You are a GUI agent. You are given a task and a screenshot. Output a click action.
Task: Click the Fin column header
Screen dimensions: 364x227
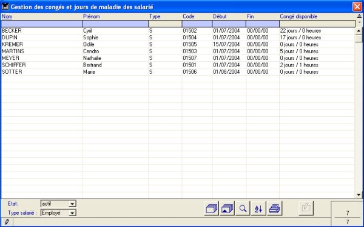tap(250, 16)
